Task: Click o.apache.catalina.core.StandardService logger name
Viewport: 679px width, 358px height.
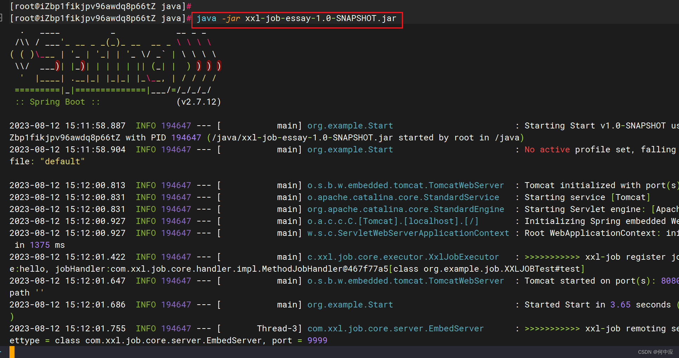Action: [403, 197]
